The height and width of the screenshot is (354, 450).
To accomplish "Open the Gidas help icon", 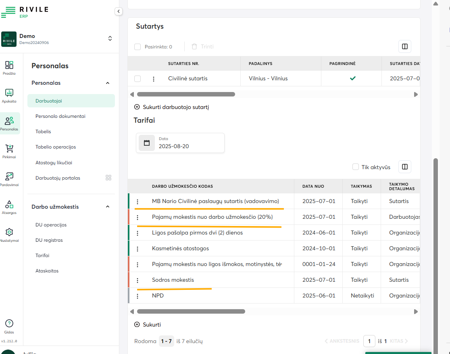I will coord(9,326).
